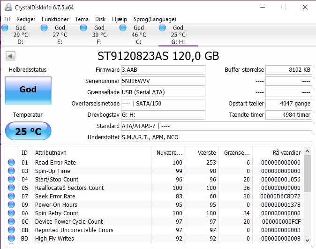Open the Hjælp menu
Viewport: 316px width, 249px height.
pos(120,19)
